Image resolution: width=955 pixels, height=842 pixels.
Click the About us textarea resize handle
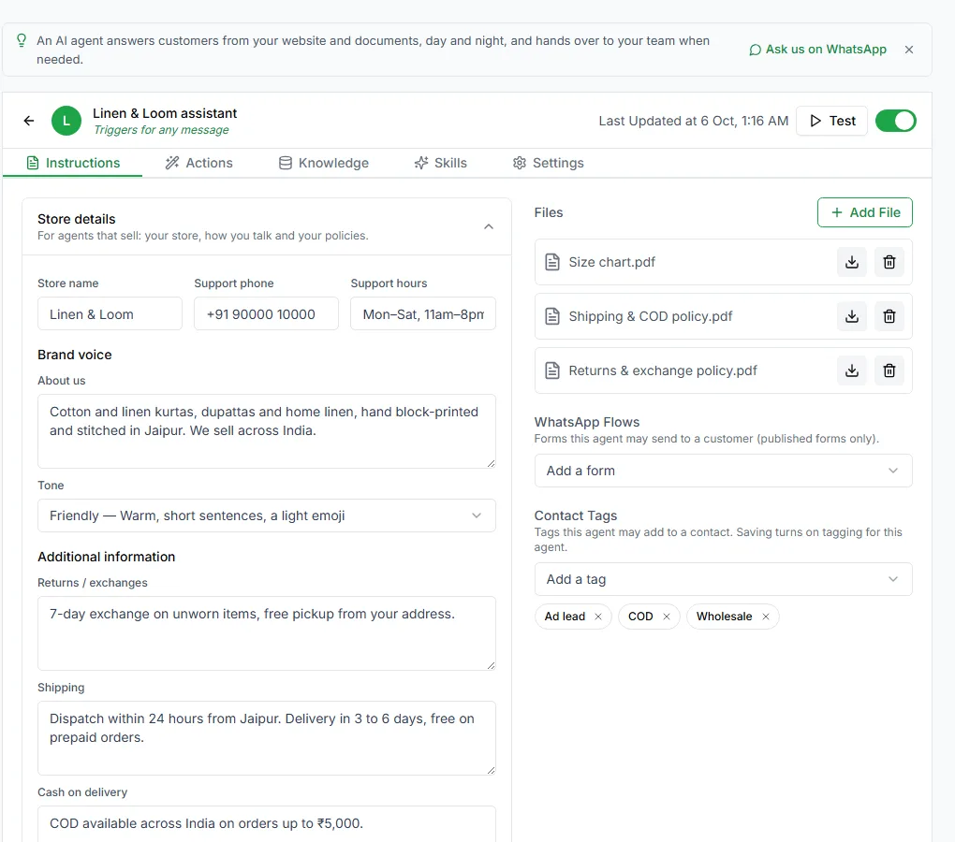pos(491,463)
